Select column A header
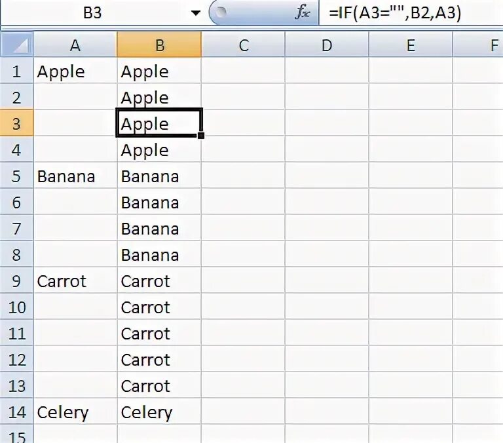 pos(75,45)
